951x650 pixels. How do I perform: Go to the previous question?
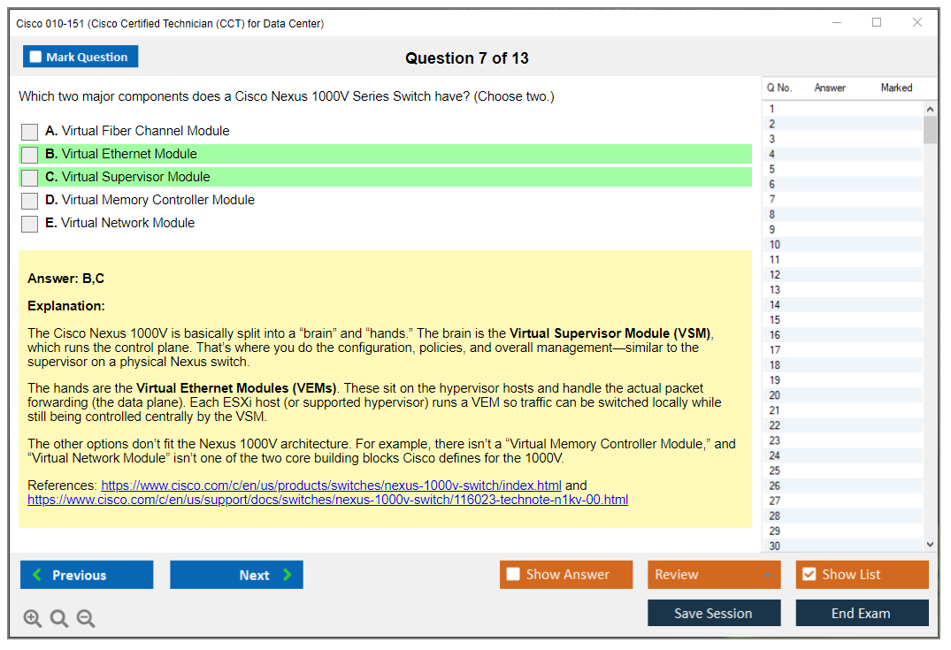[87, 575]
